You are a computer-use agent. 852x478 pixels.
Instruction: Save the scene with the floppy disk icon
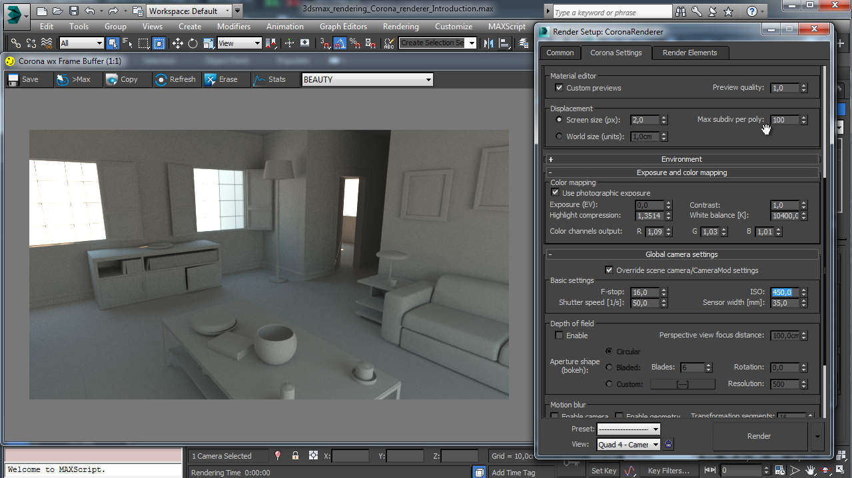73,11
